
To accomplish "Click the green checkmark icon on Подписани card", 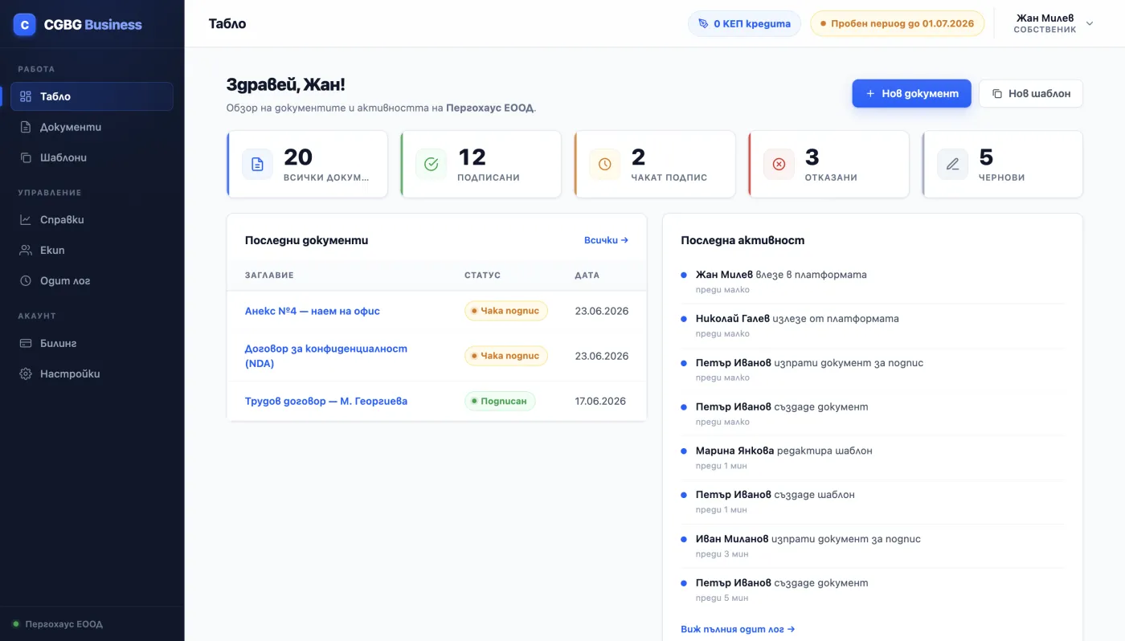I will click(431, 164).
